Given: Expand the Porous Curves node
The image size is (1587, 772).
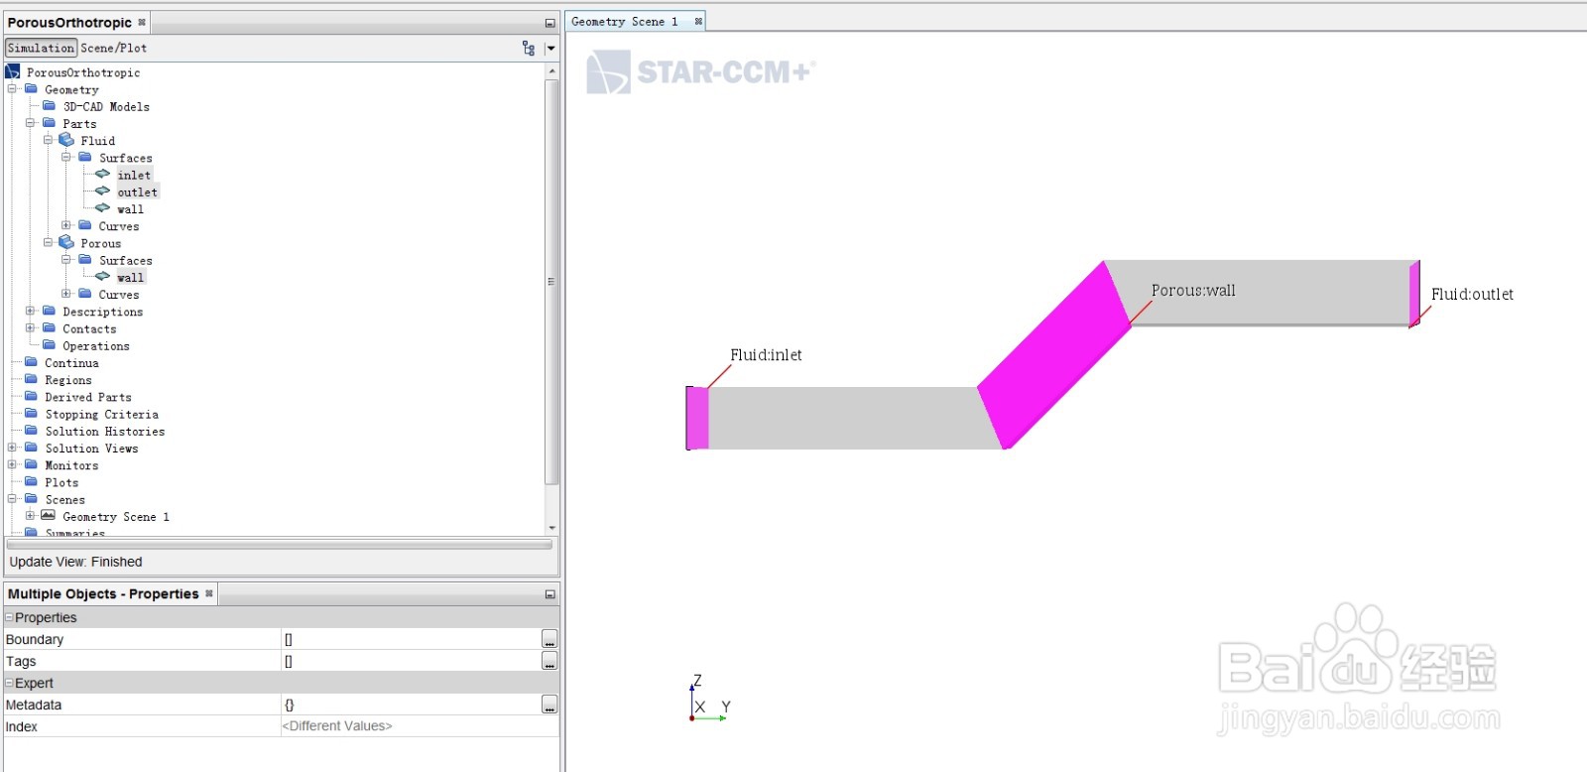Looking at the screenshot, I should pyautogui.click(x=66, y=294).
